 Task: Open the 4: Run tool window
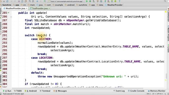(x=7, y=91)
